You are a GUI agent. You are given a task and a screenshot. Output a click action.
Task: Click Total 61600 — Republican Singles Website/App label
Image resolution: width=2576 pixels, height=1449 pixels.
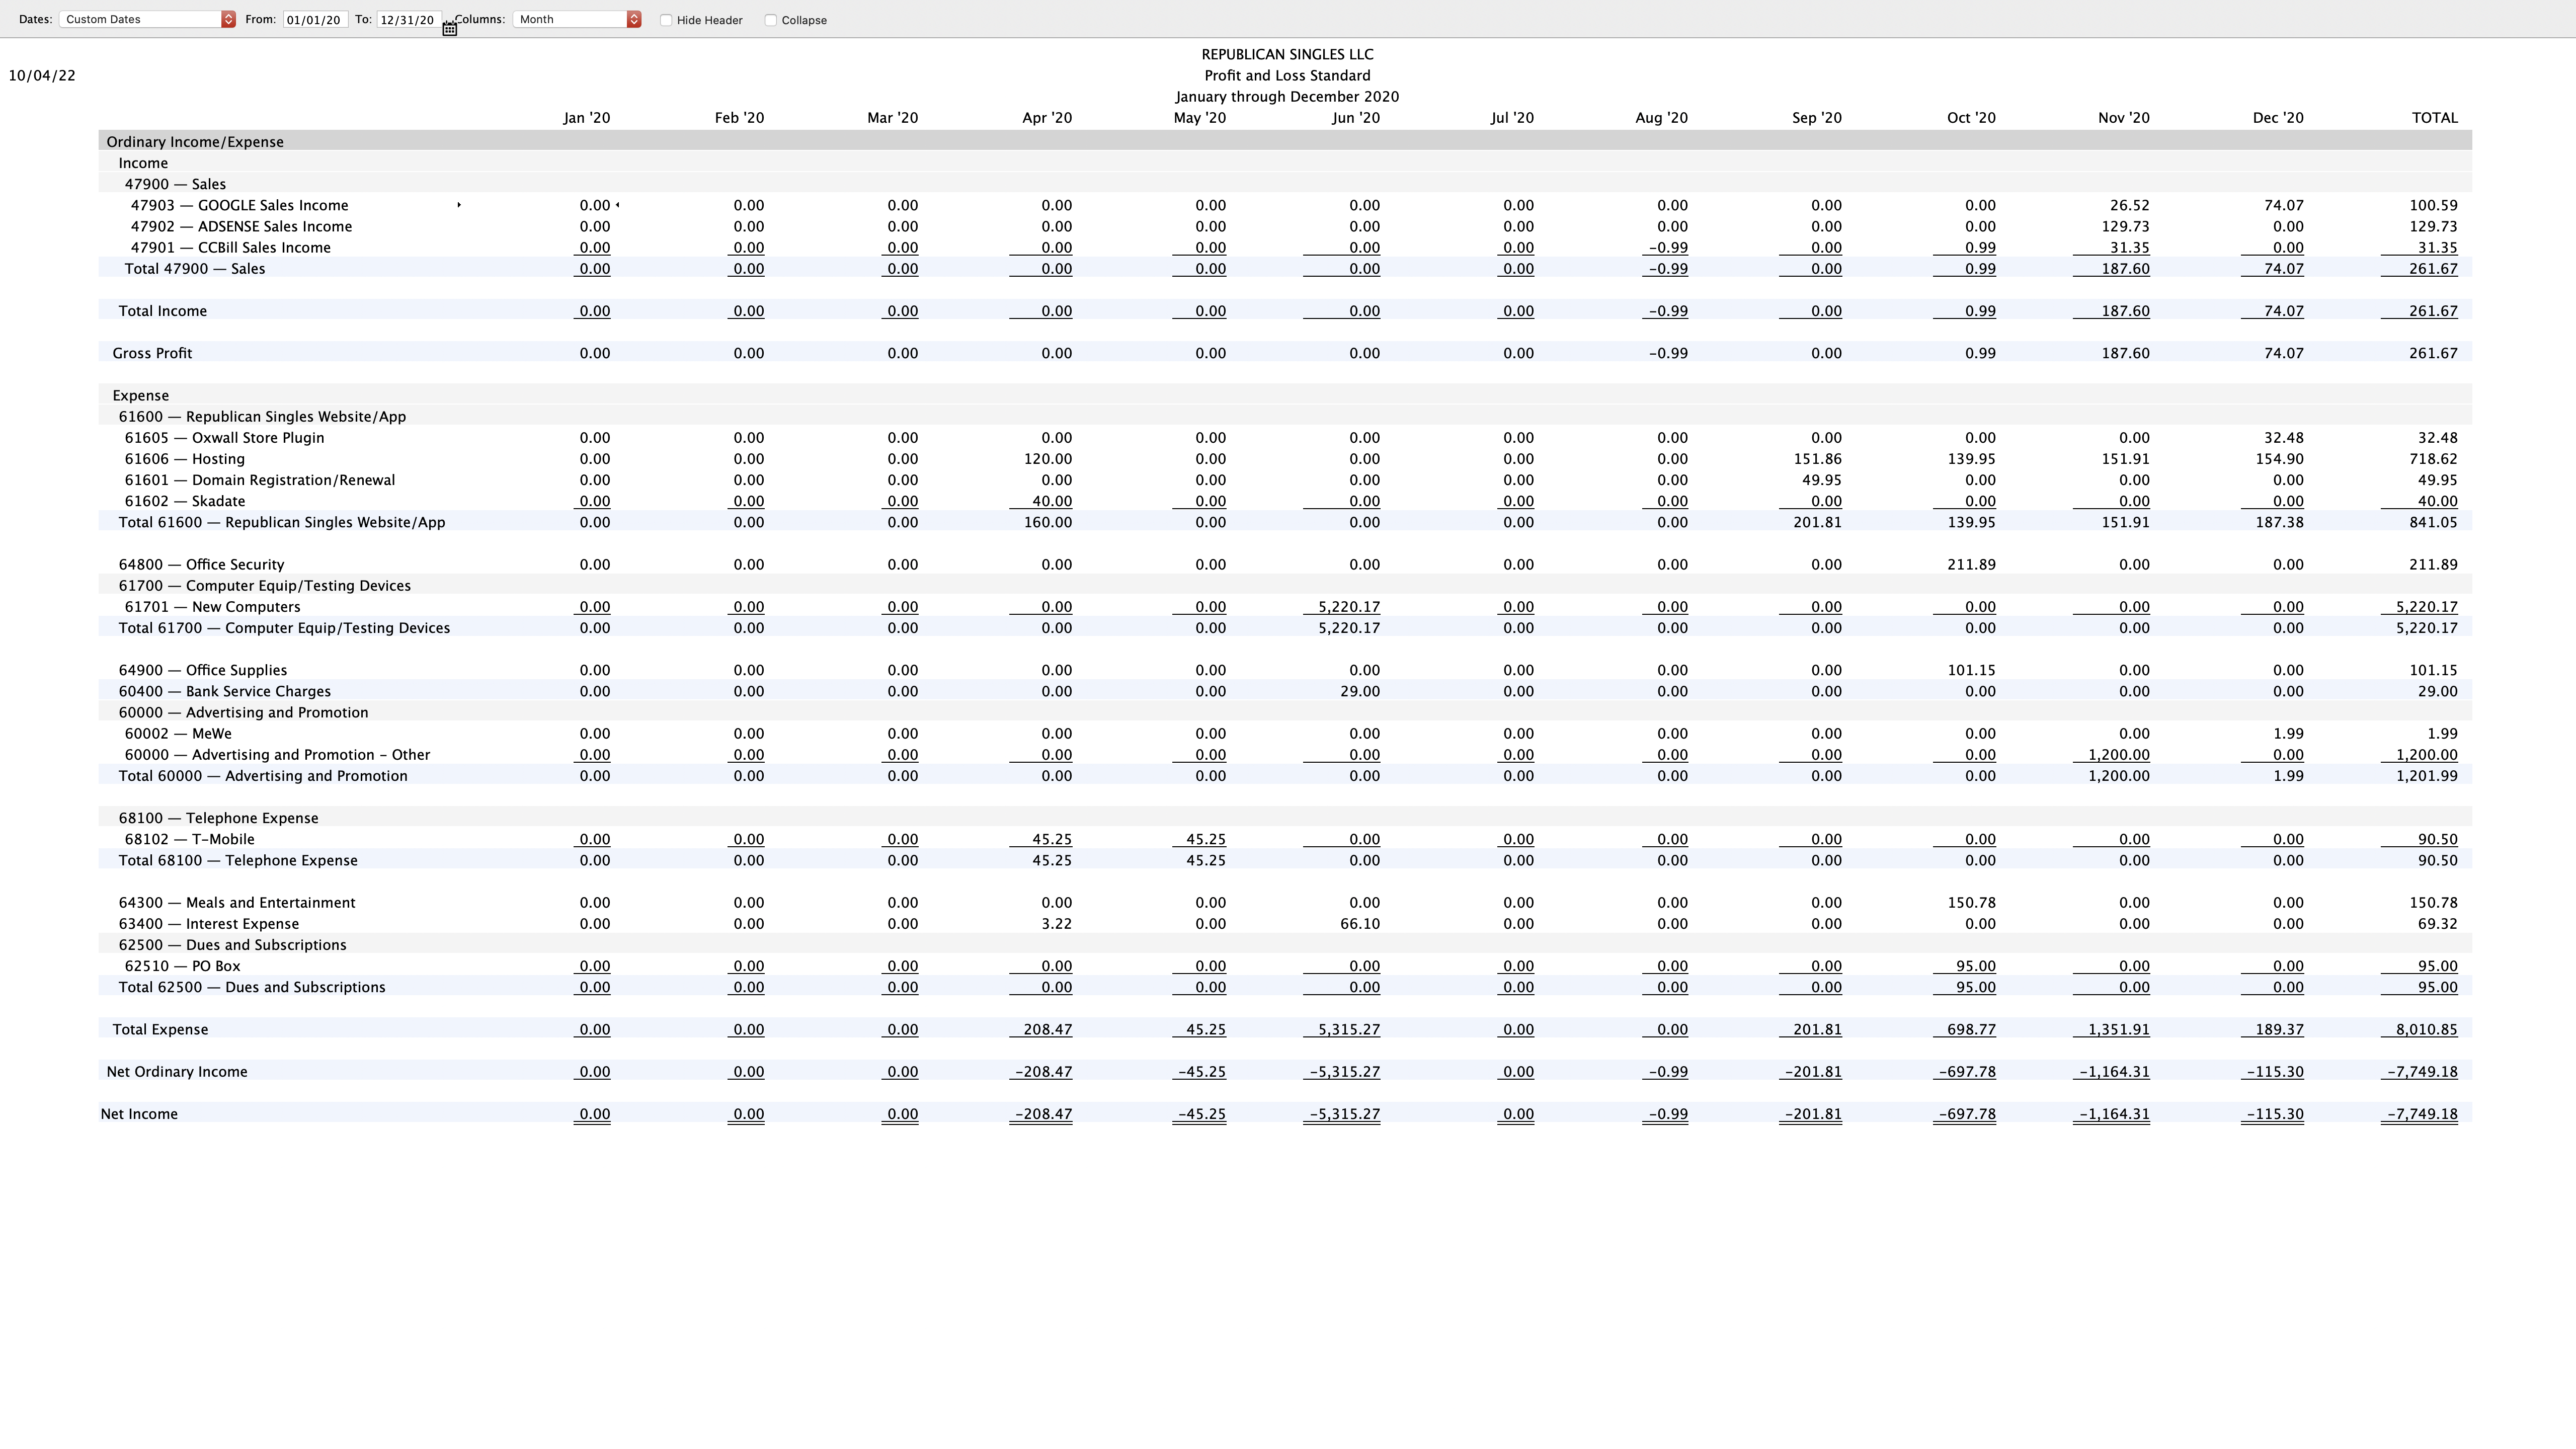282,522
